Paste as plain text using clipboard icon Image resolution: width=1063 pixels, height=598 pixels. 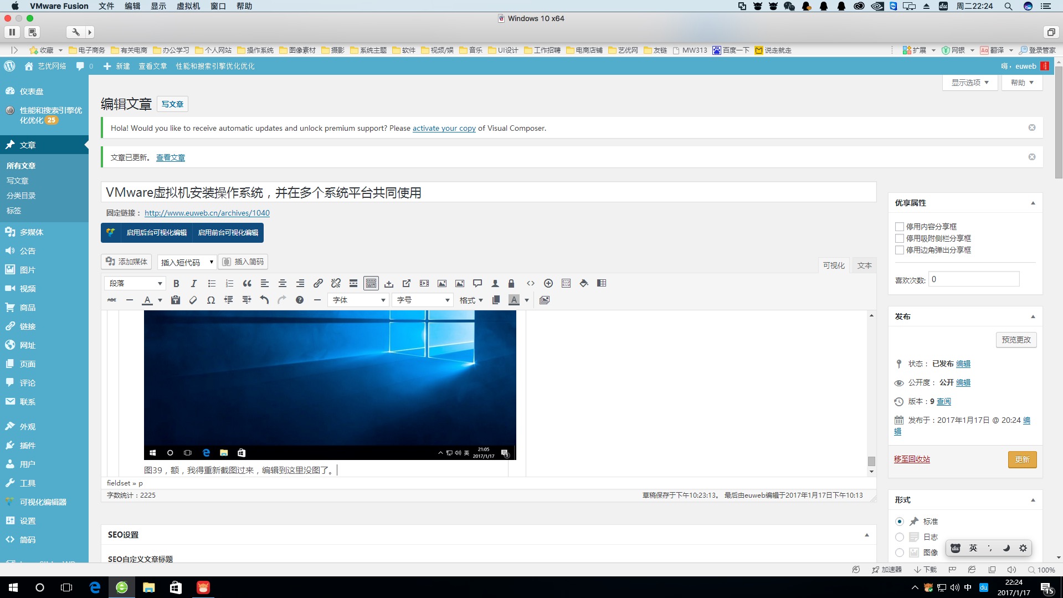click(x=176, y=300)
